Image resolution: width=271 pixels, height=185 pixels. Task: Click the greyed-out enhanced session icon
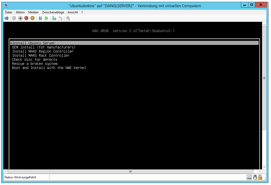point(68,18)
